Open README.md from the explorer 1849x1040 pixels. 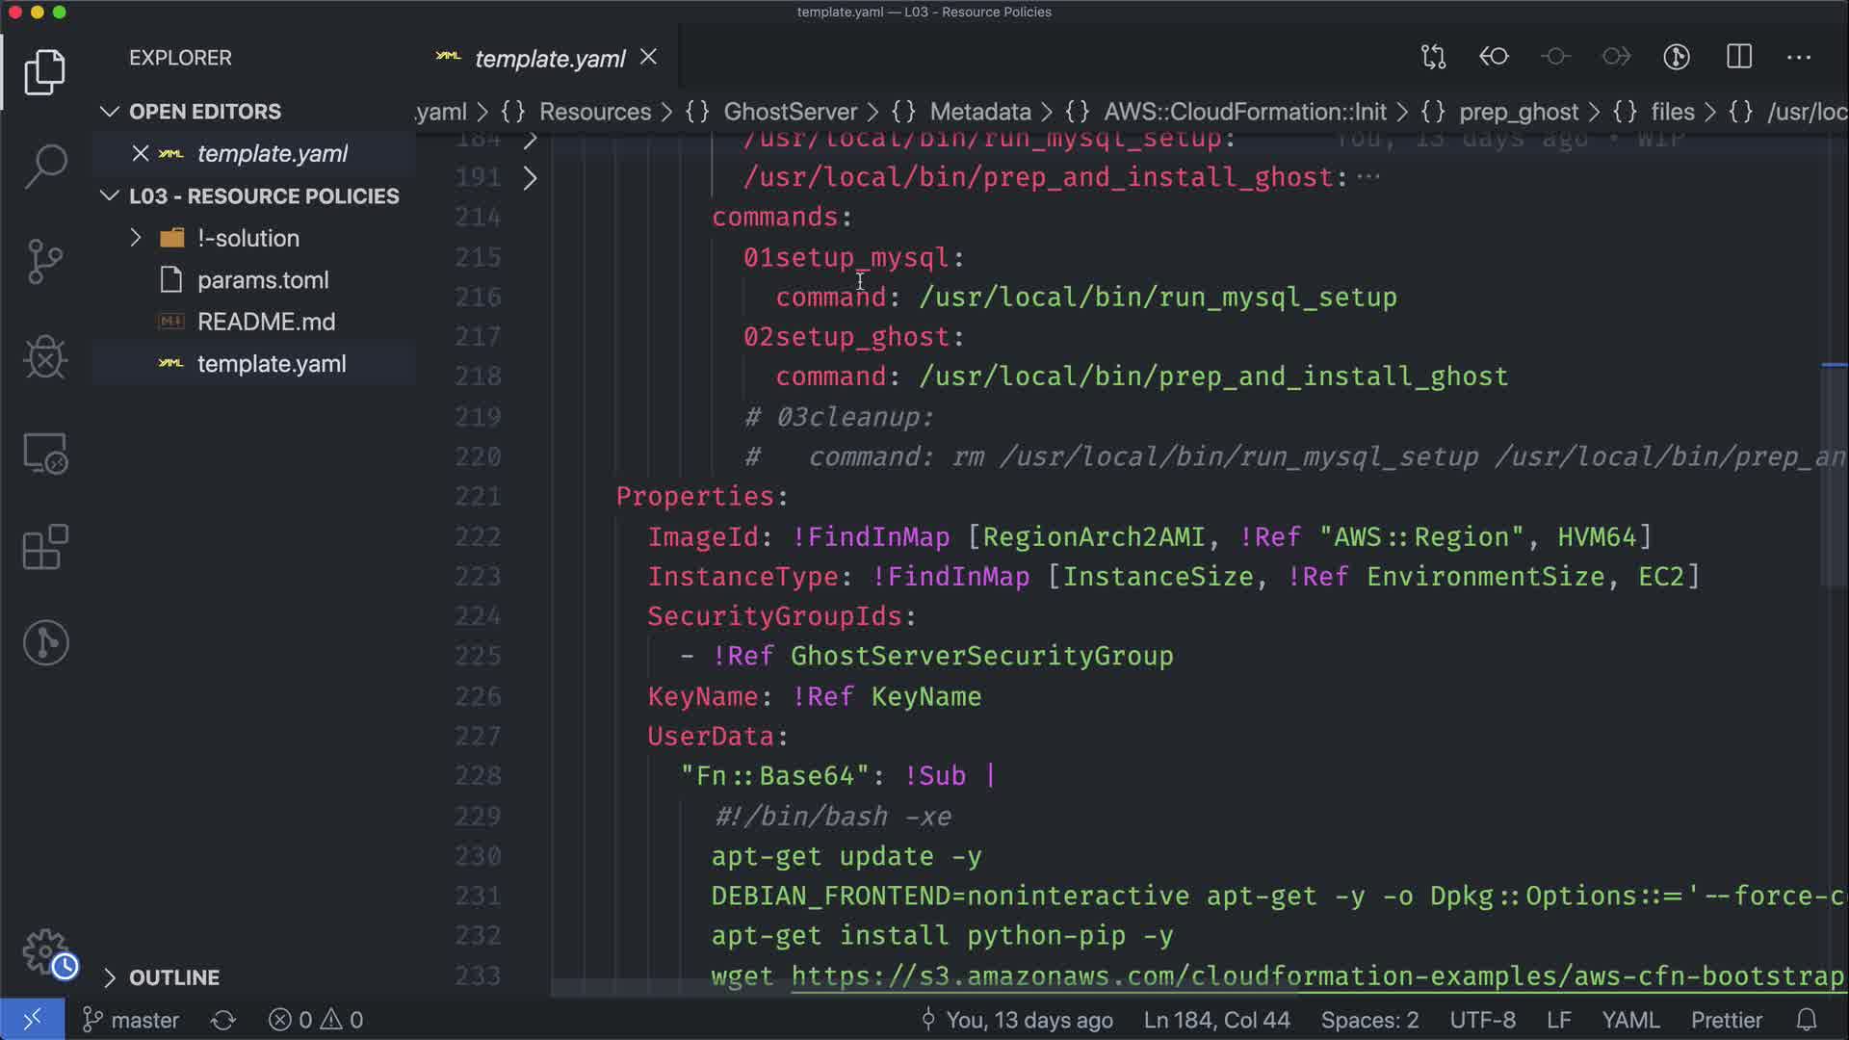pyautogui.click(x=266, y=322)
